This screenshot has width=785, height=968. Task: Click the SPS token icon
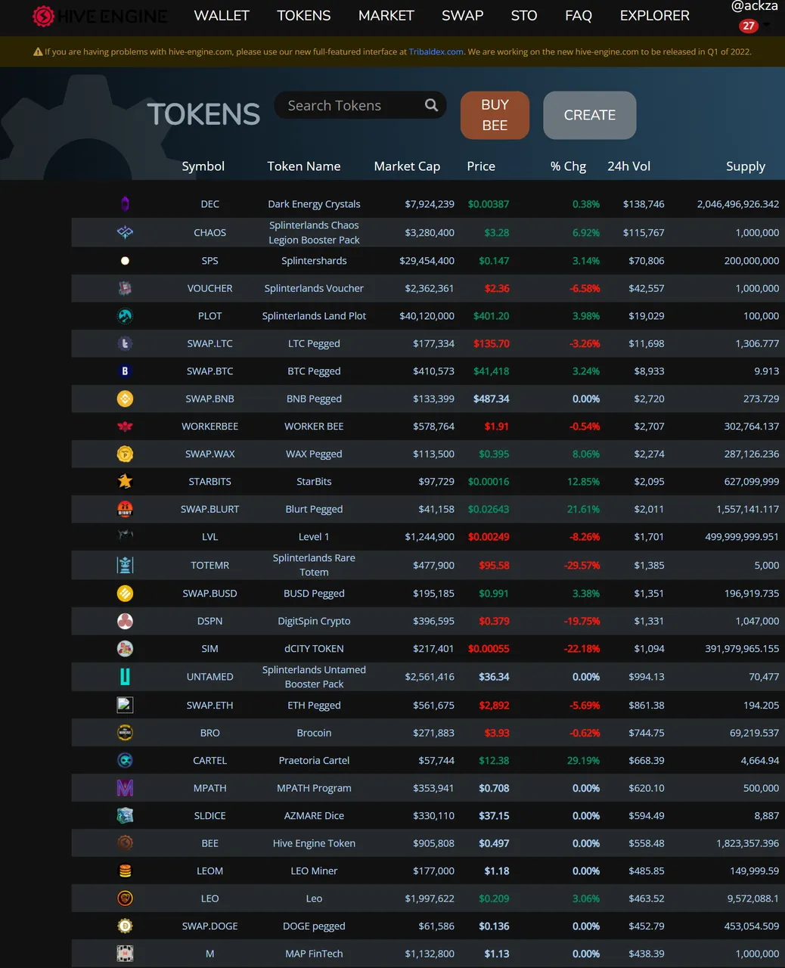pyautogui.click(x=125, y=261)
